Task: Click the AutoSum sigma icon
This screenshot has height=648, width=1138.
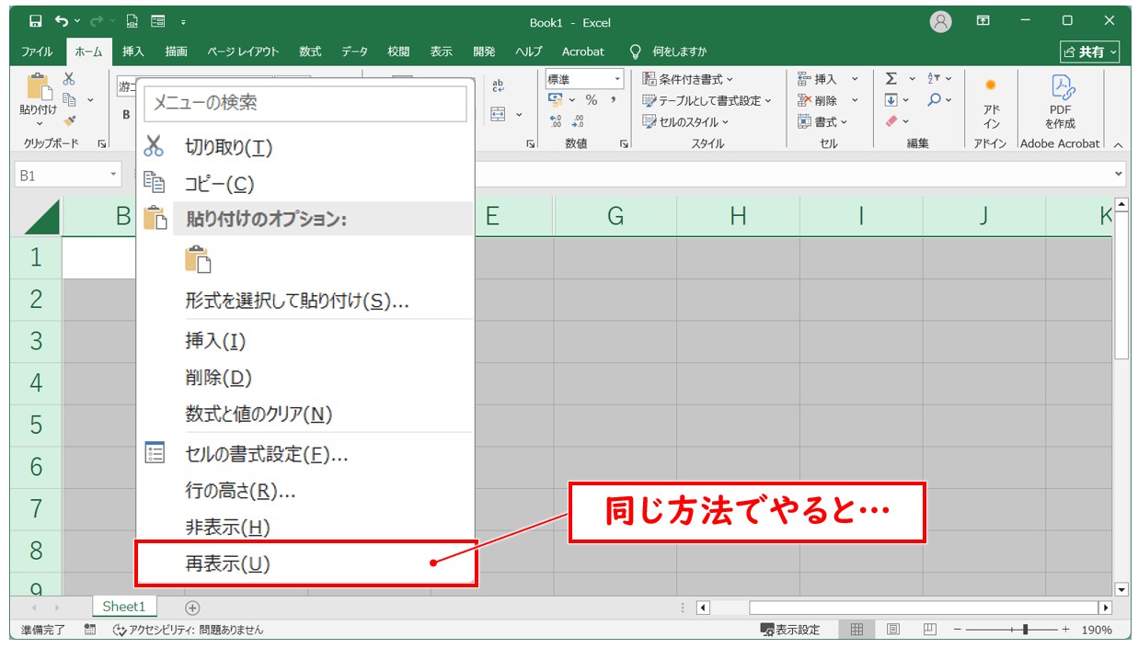Action: [x=891, y=79]
